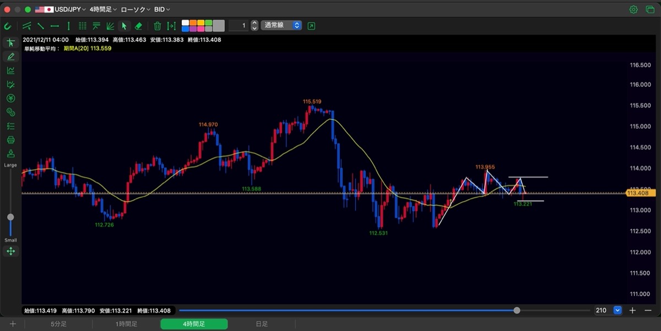Open the chart in a pop-out window

pyautogui.click(x=312, y=26)
